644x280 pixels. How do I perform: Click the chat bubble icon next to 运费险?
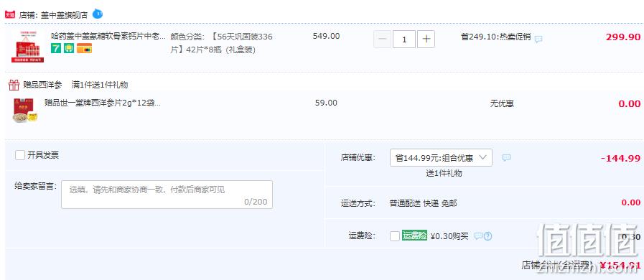(478, 236)
